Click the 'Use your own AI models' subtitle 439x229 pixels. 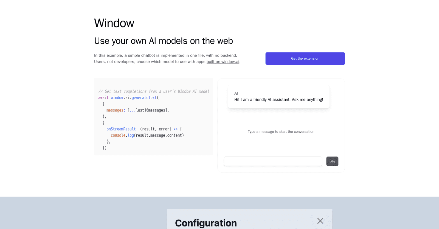point(163,41)
